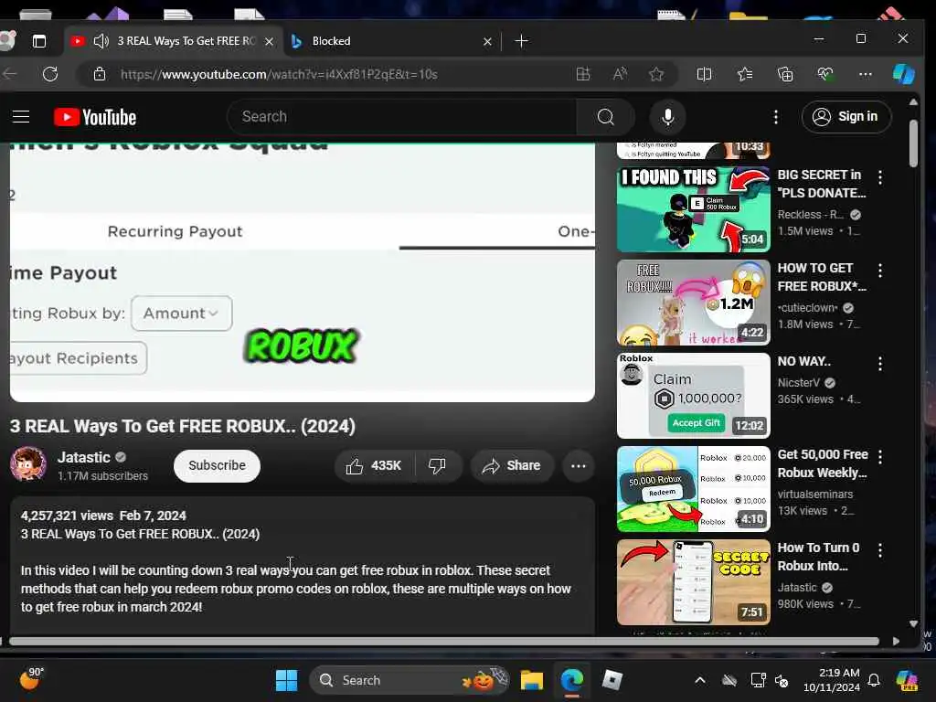This screenshot has width=936, height=702.
Task: Open Get 50,000 Free Robux Weekly title
Action: pos(822,463)
